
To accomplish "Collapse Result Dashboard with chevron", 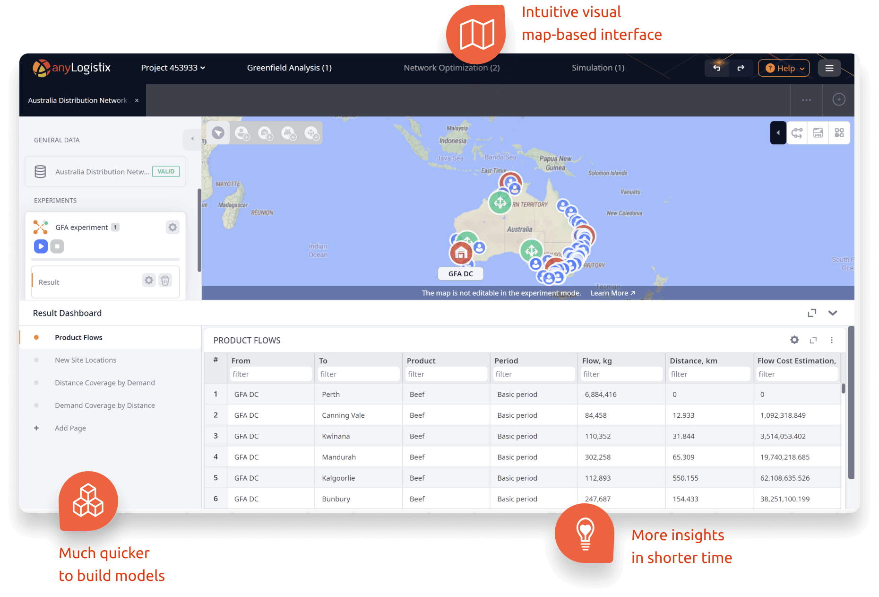I will point(833,313).
